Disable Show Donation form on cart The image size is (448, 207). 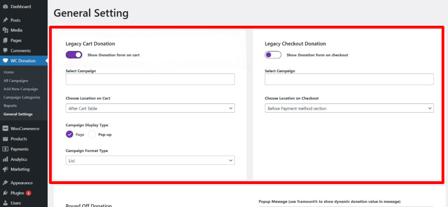tap(73, 55)
